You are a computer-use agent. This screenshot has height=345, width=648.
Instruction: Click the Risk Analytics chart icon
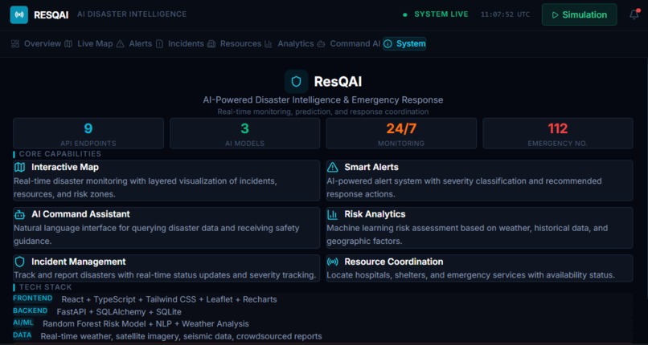(333, 215)
